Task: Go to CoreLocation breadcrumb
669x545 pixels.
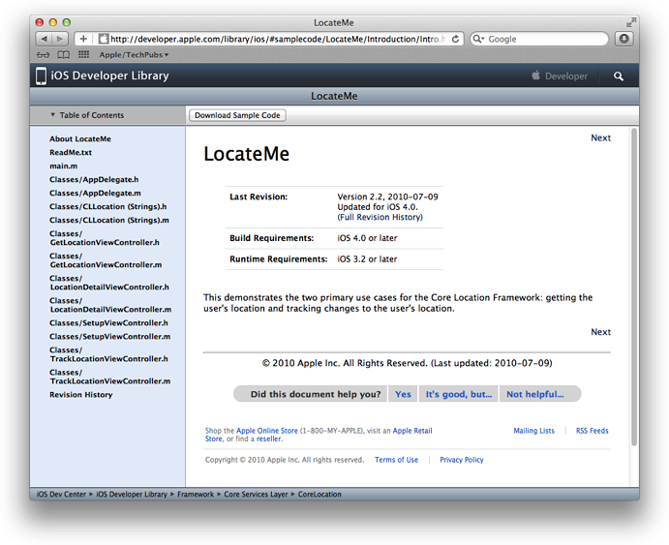Action: click(319, 495)
